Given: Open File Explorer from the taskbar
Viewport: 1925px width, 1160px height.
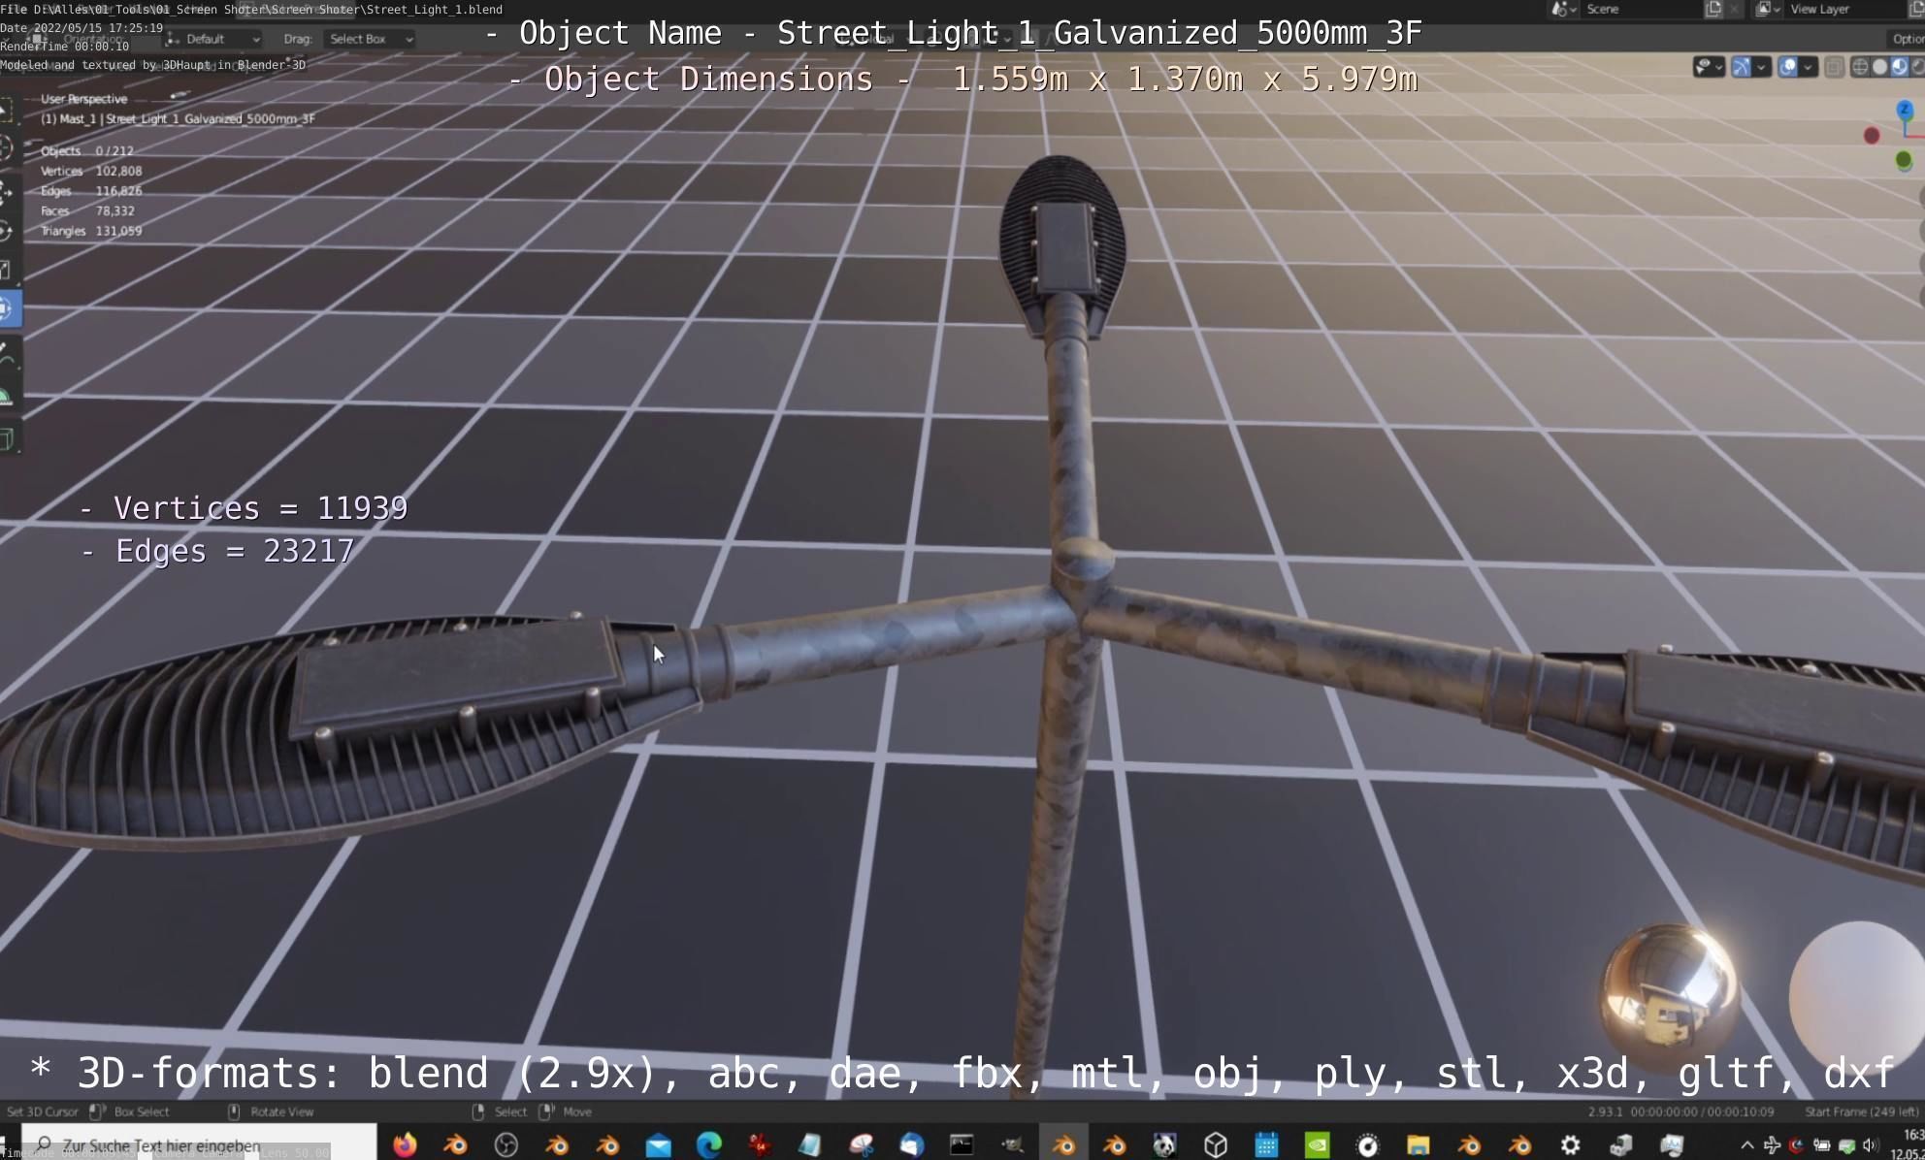Looking at the screenshot, I should pos(1418,1144).
